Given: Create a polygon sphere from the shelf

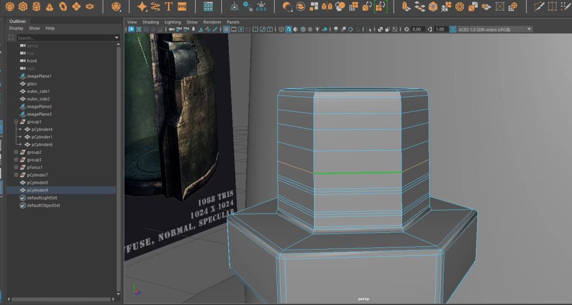Looking at the screenshot, I should pyautogui.click(x=9, y=7).
